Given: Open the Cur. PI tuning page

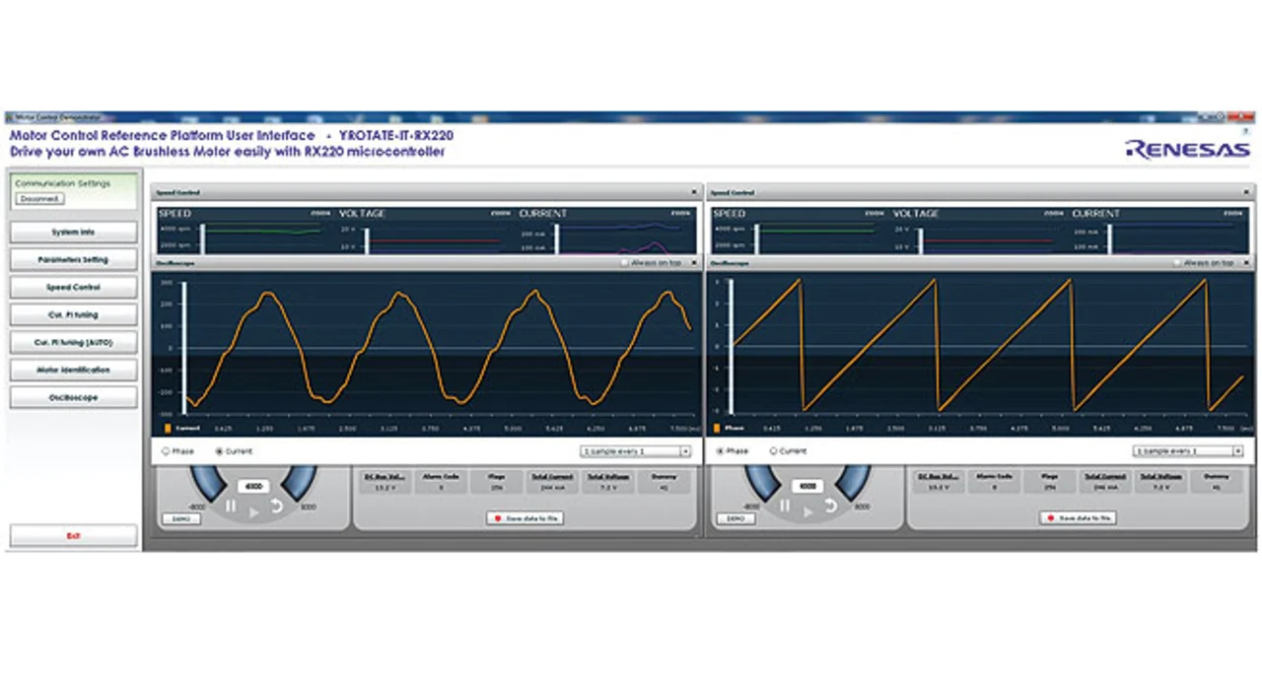Looking at the screenshot, I should pos(74,315).
